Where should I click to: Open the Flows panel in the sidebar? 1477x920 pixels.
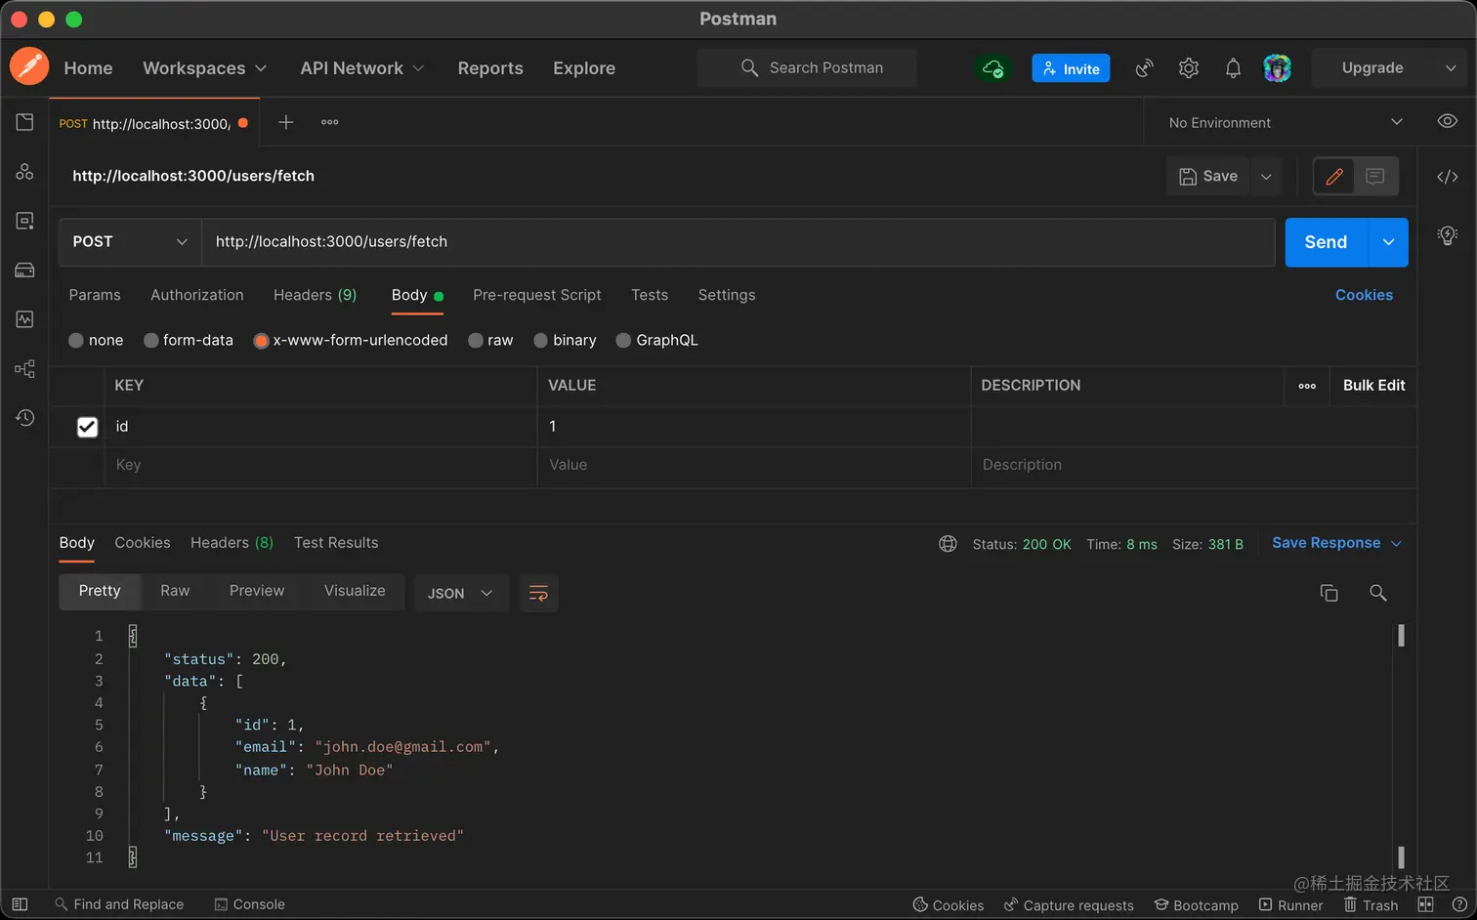[24, 368]
